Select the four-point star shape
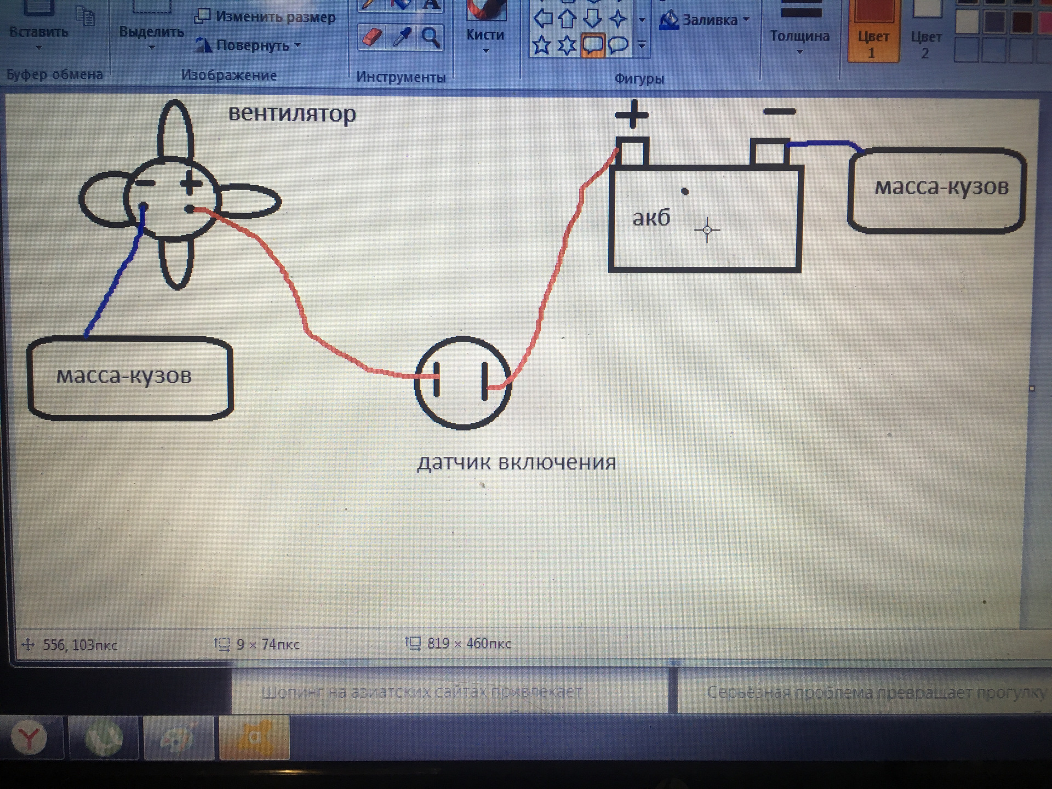 pyautogui.click(x=618, y=18)
